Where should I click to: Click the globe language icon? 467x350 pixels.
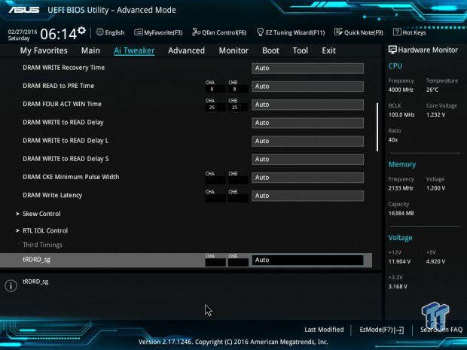click(99, 32)
